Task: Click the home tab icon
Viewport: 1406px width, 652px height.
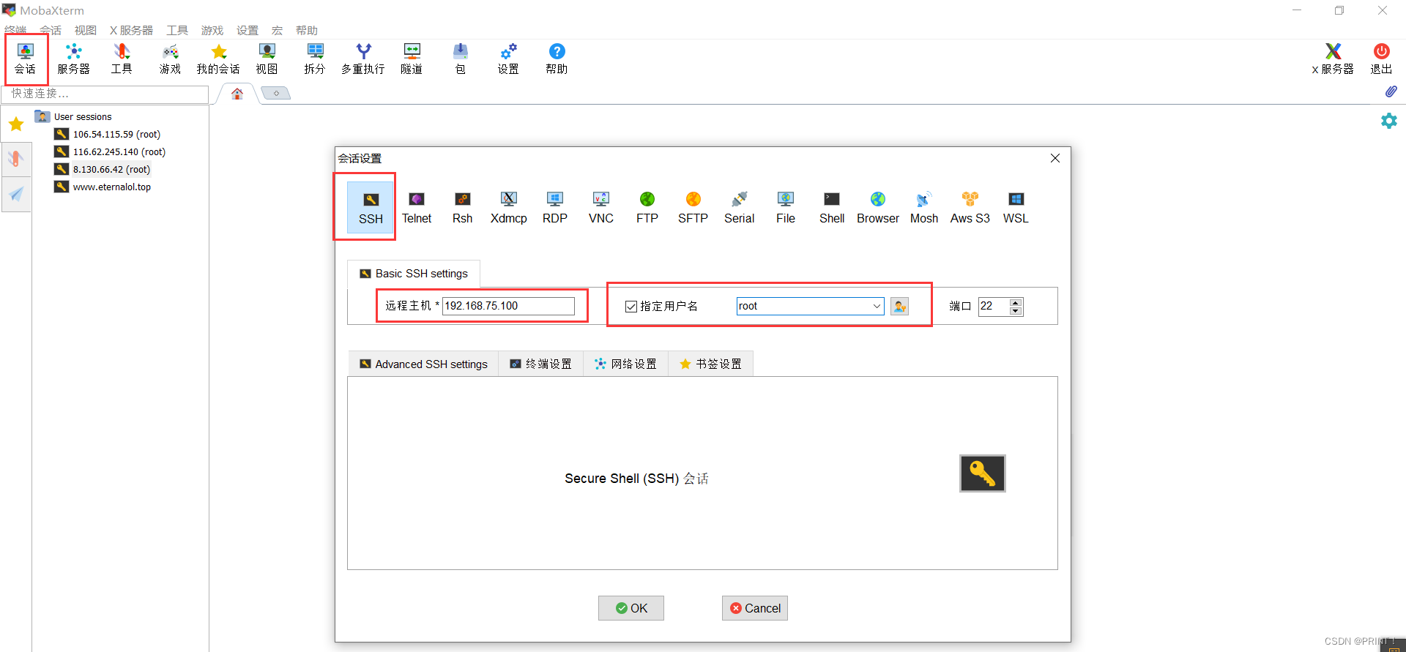Action: tap(237, 94)
